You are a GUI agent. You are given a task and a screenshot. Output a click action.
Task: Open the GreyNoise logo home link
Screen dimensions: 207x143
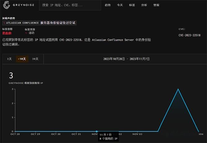click(19, 5)
